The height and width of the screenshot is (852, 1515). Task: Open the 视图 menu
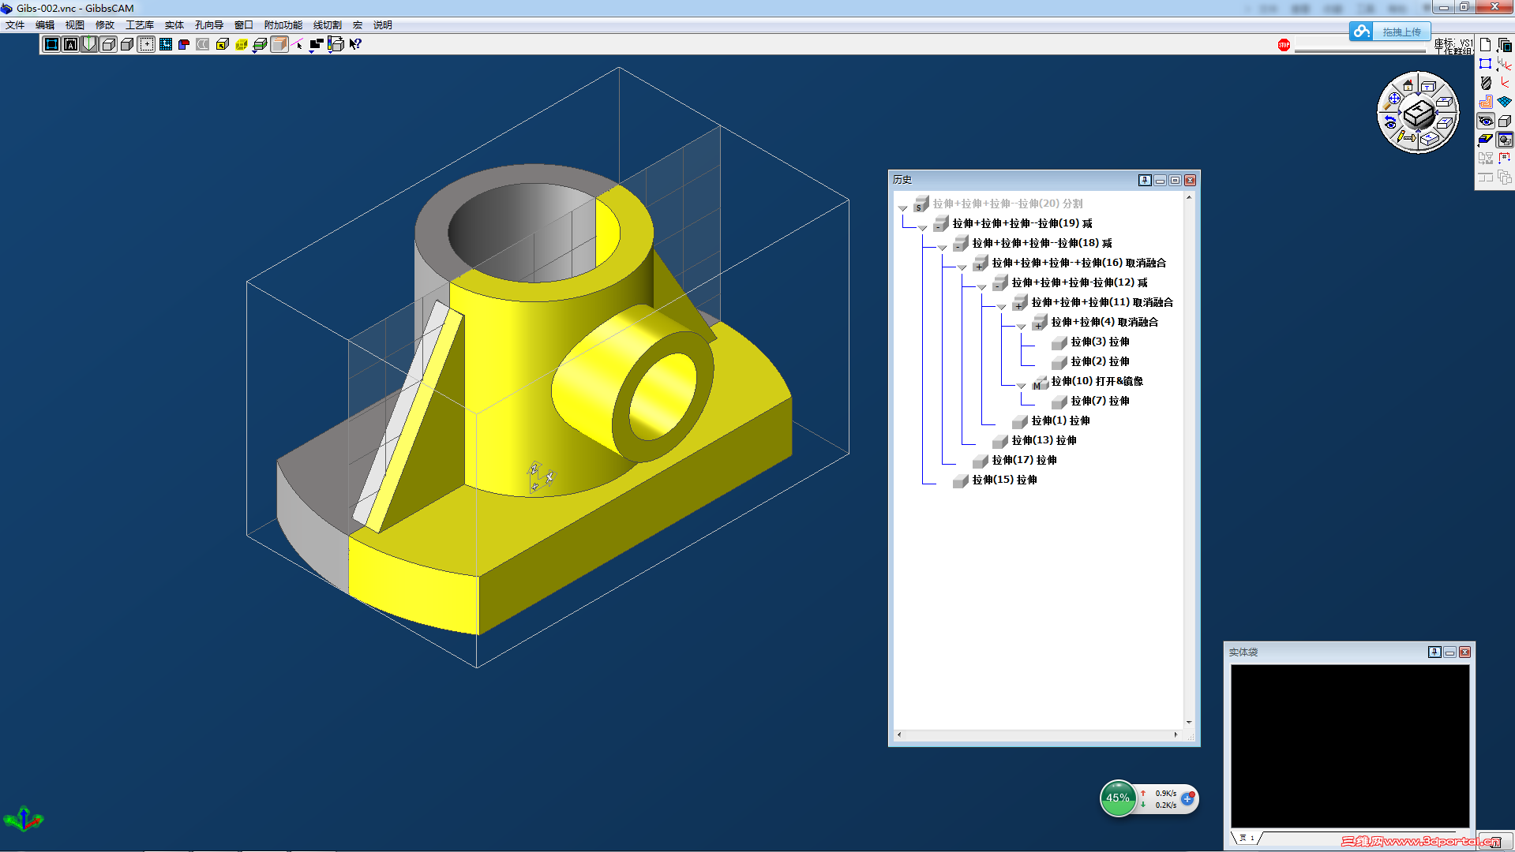(75, 25)
